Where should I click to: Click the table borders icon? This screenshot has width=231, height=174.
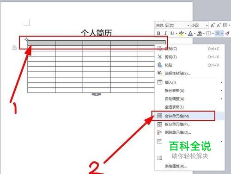208,33
